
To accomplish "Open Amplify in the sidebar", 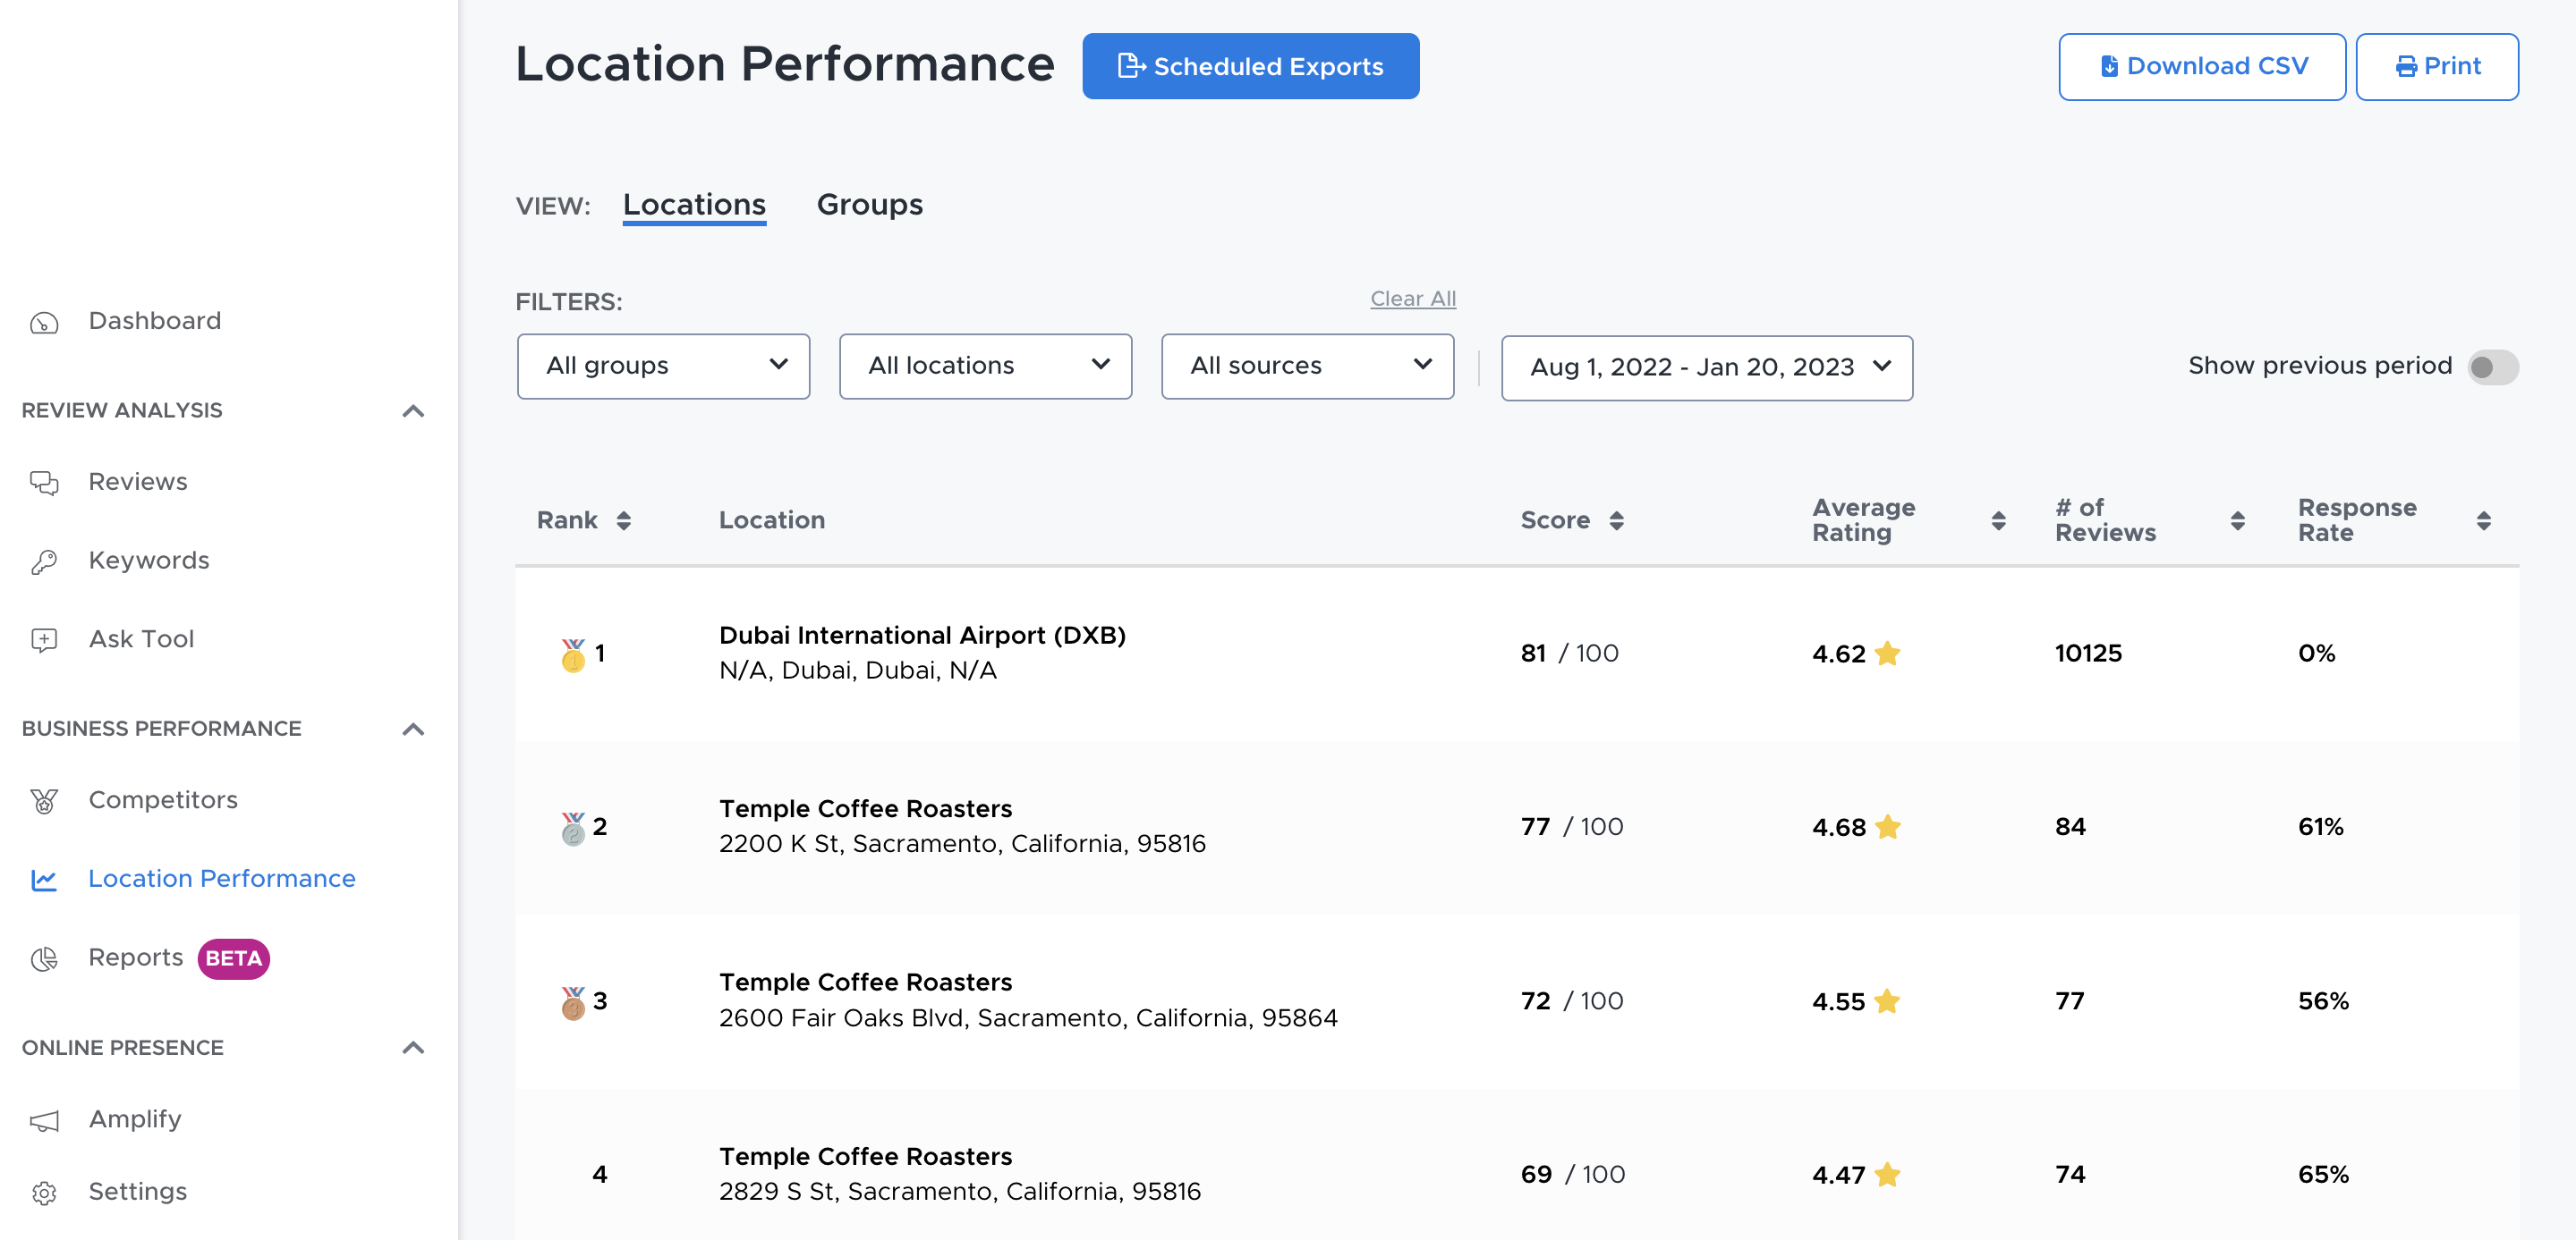I will 135,1119.
